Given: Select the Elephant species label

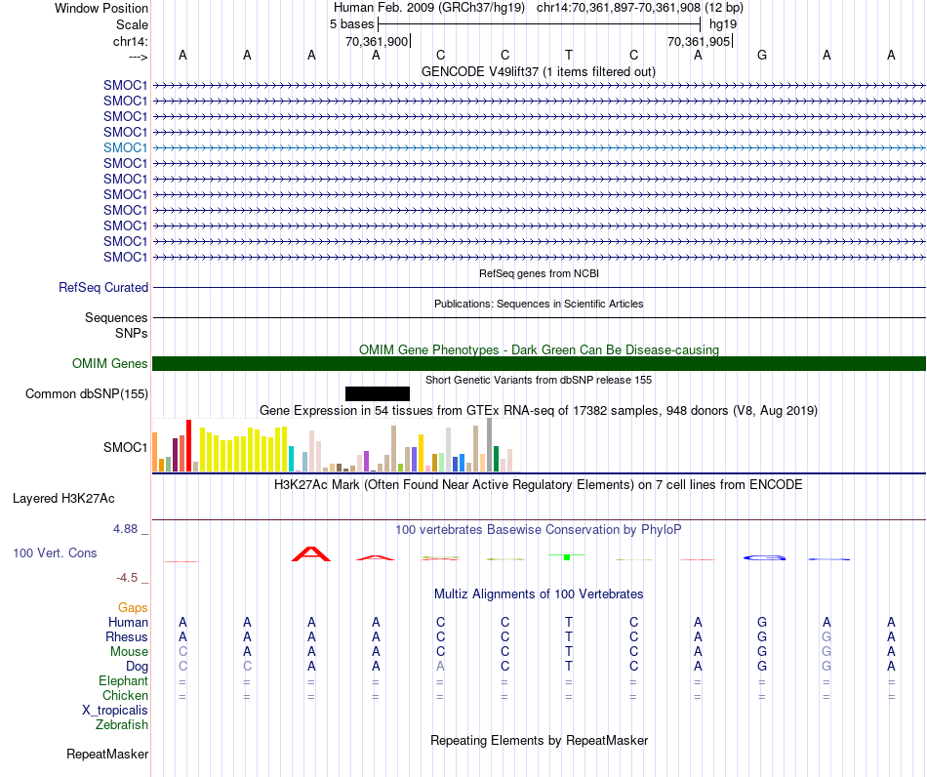Looking at the screenshot, I should click(x=124, y=681).
